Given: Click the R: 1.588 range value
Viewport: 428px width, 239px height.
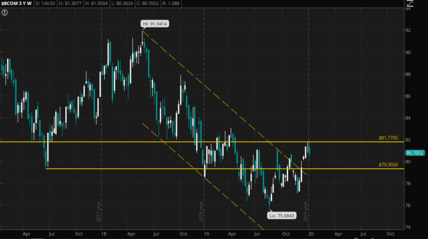Looking at the screenshot, I should point(171,4).
